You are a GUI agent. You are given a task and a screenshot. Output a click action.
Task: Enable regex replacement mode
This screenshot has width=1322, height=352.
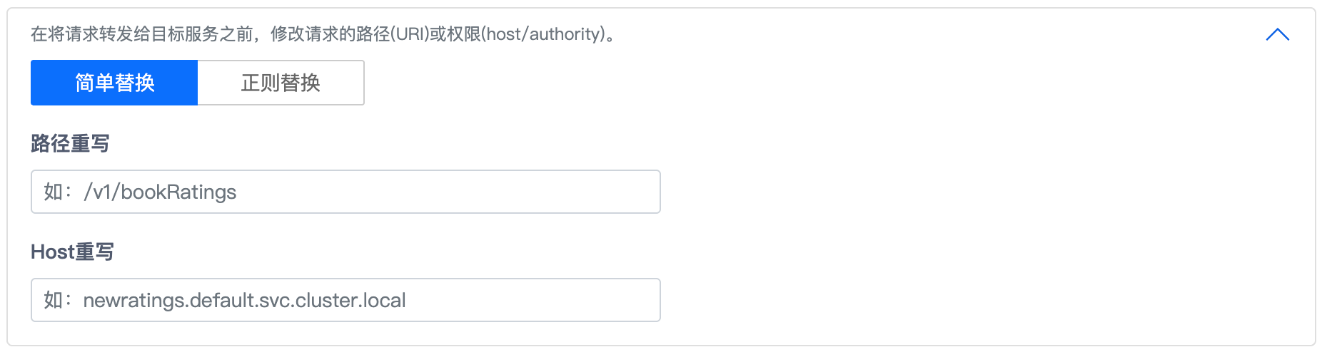tap(281, 83)
